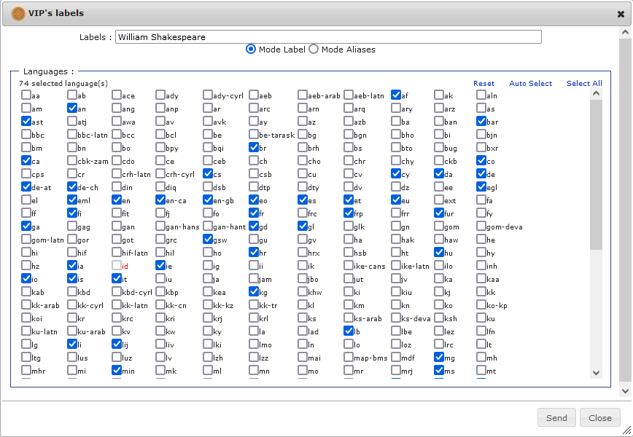Tick the red "id" language checkbox
Viewport: 633px width, 437px height.
tap(117, 267)
